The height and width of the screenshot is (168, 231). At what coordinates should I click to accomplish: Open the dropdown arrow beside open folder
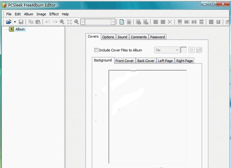pyautogui.click(x=15, y=22)
